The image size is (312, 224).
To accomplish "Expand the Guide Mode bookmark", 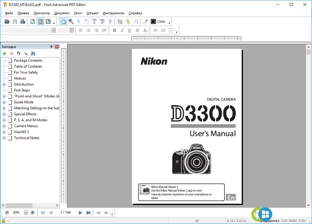I will click(x=4, y=102).
